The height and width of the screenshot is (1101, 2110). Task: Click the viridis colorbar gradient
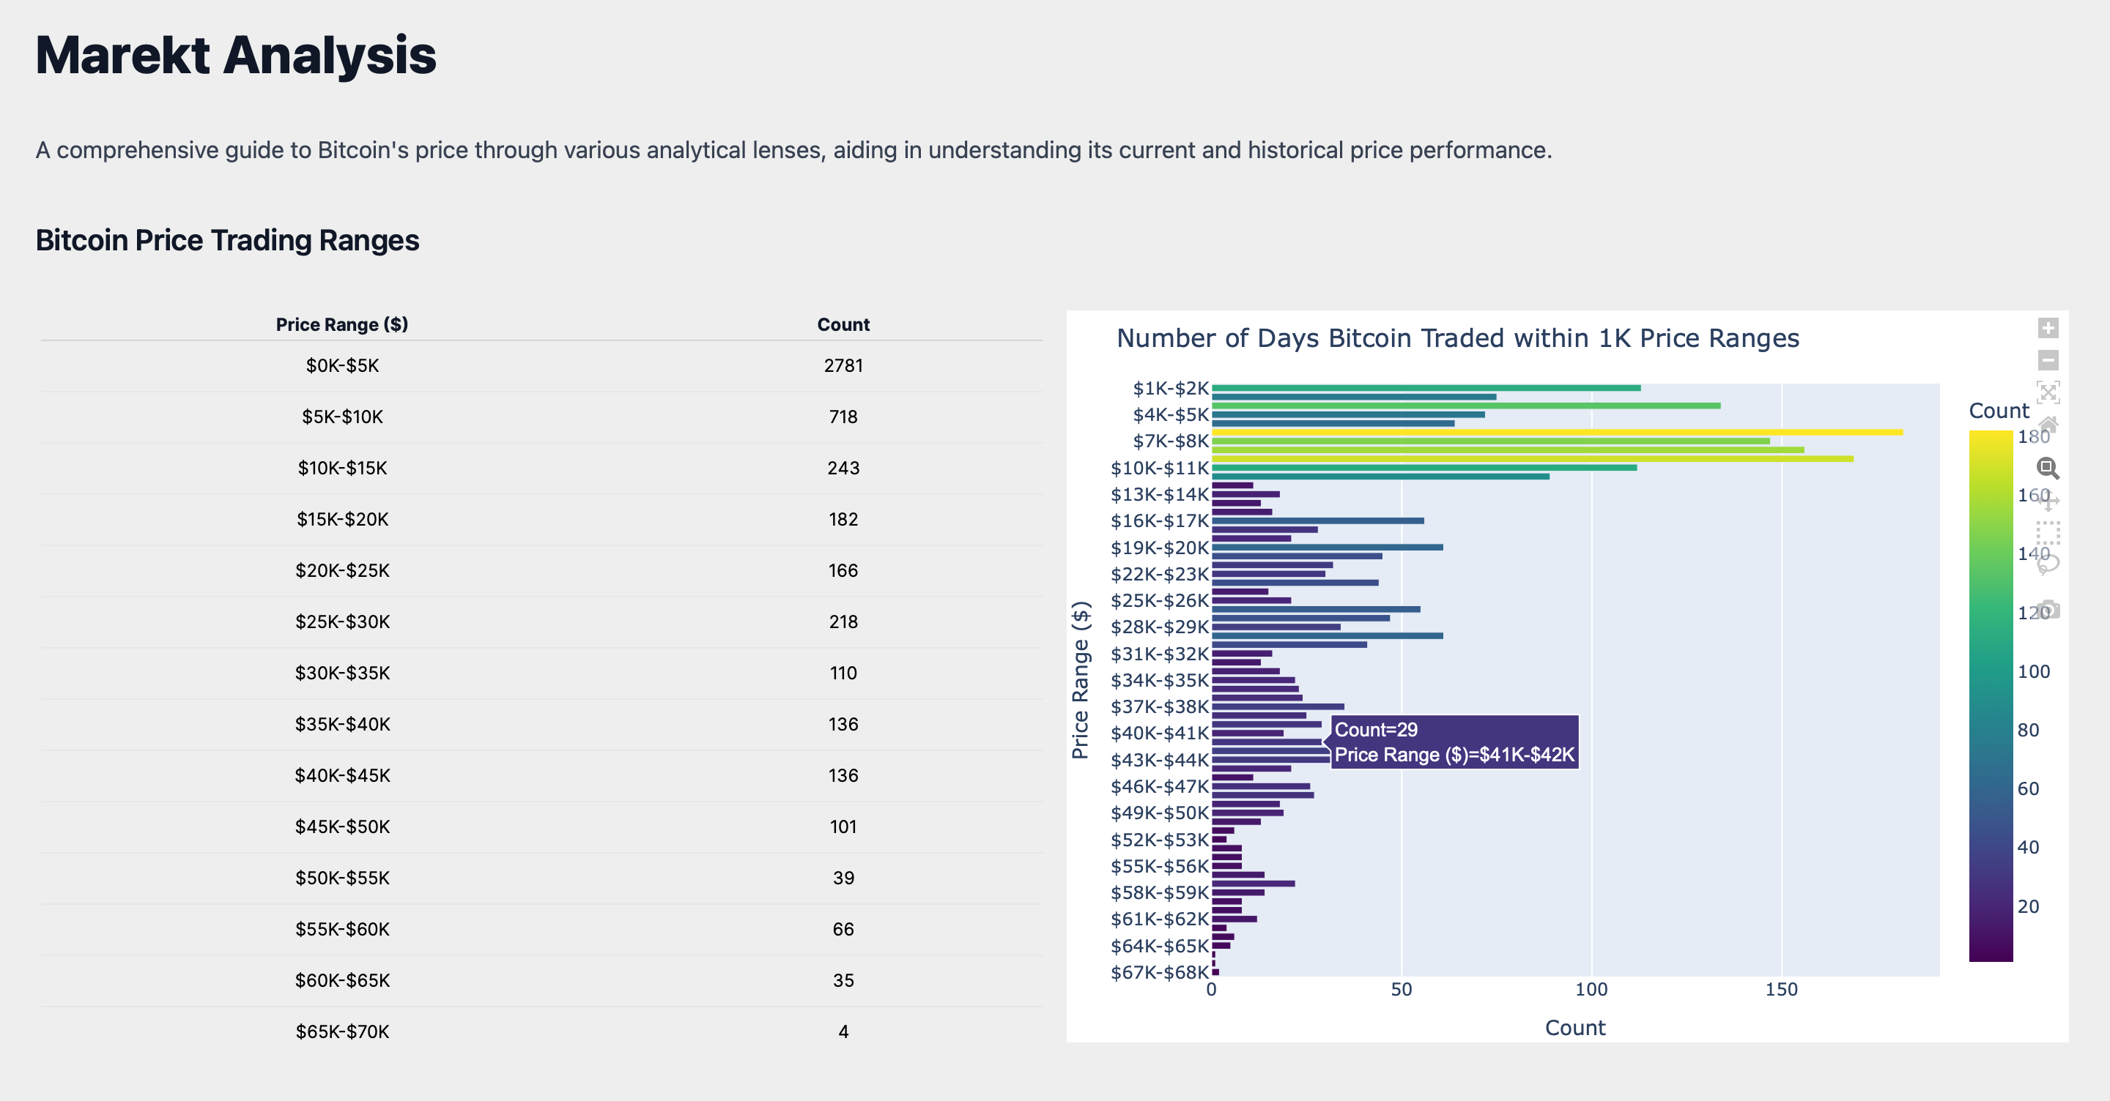click(1991, 695)
